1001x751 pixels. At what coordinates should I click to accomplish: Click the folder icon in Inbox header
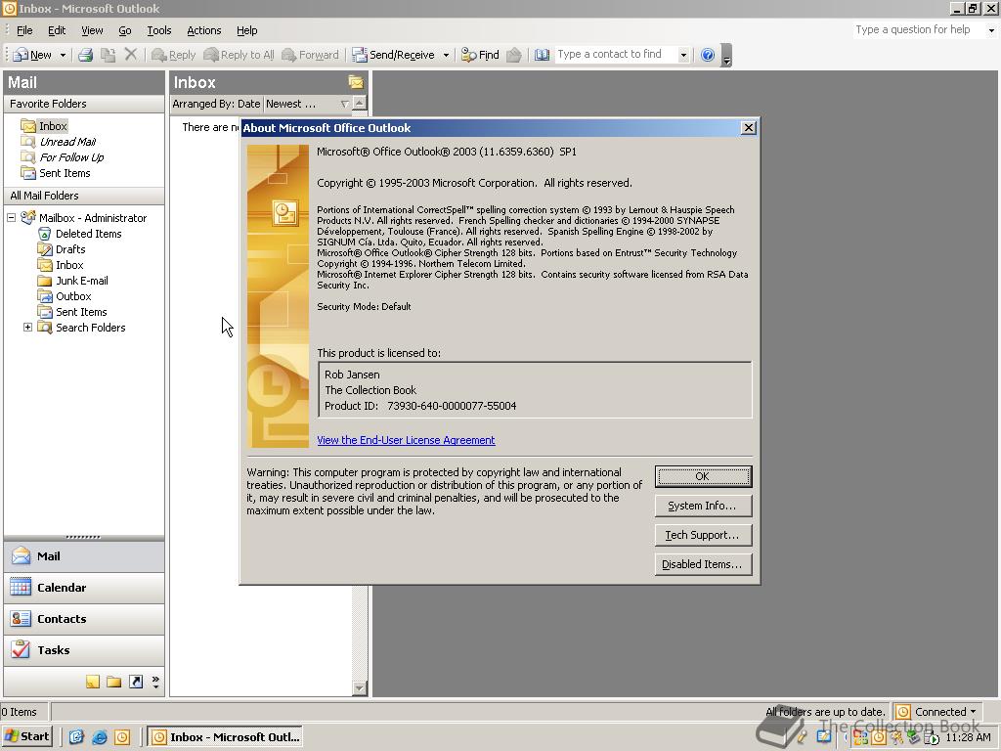point(356,82)
